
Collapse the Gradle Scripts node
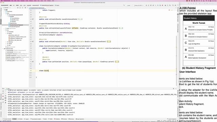[x=3, y=49]
